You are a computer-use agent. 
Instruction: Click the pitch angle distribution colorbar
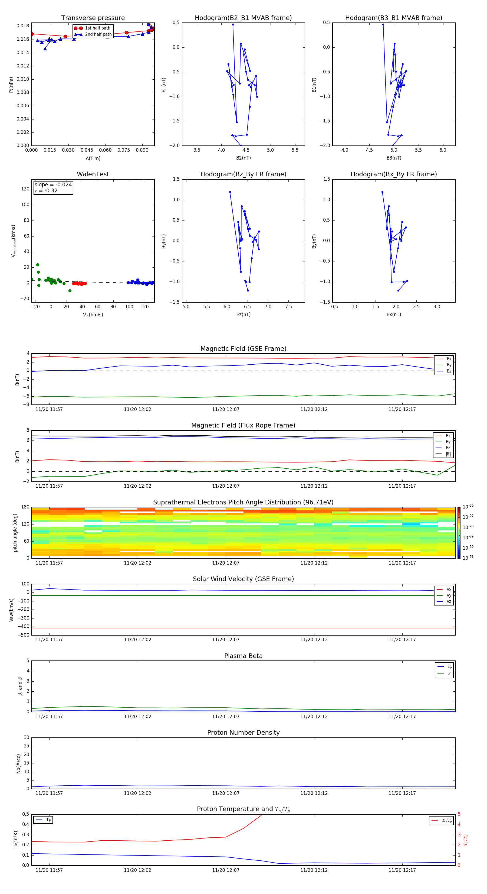click(459, 532)
